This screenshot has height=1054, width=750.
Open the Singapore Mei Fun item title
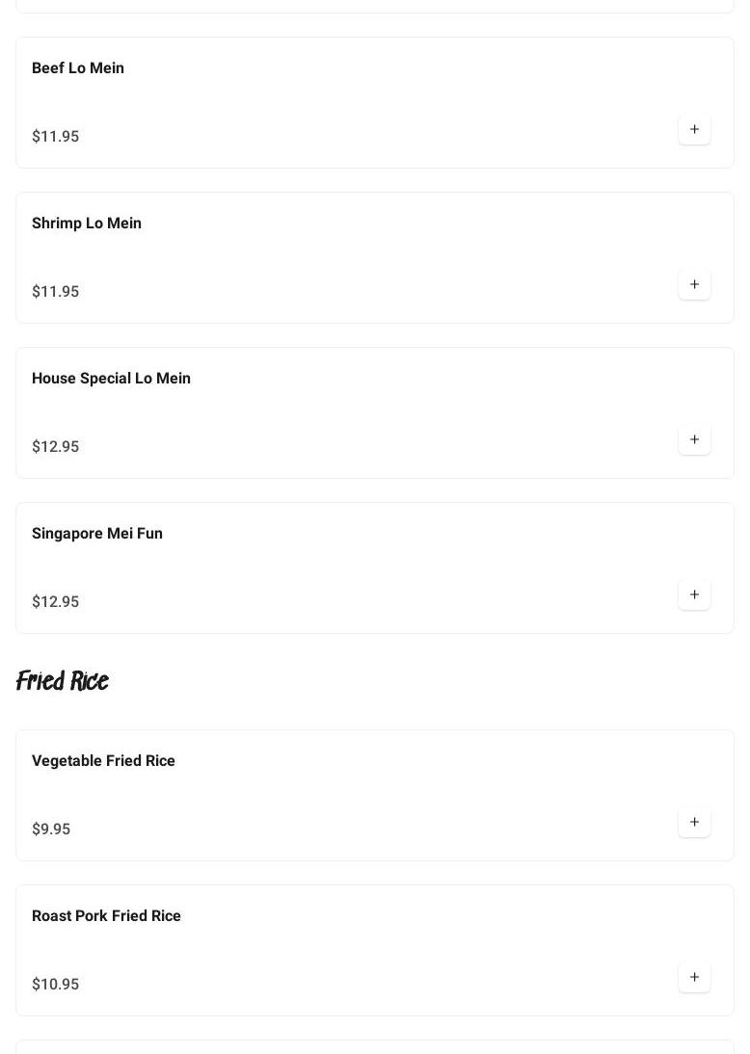click(97, 534)
